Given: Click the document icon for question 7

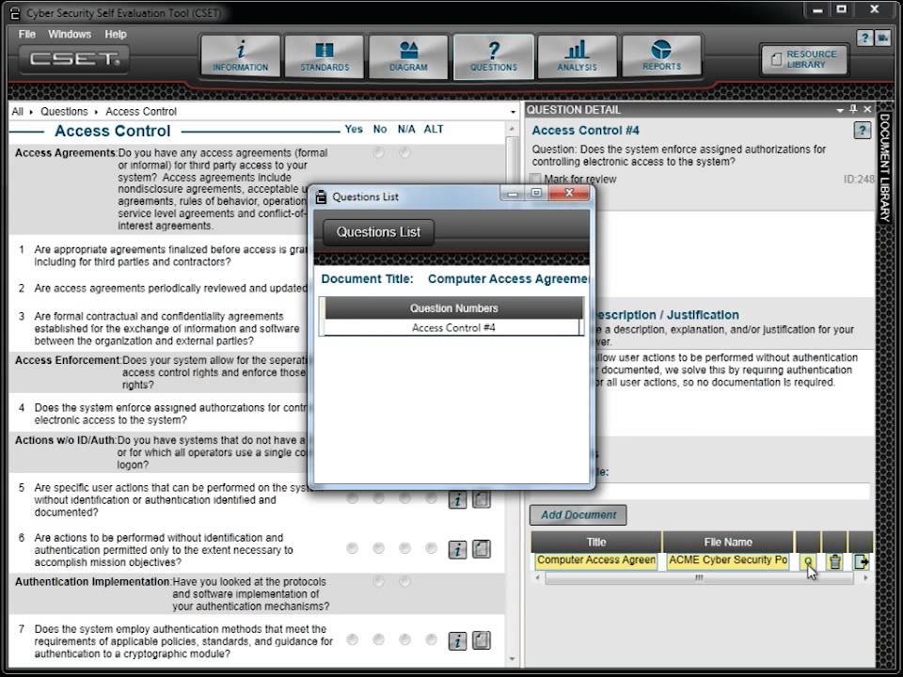Looking at the screenshot, I should click(482, 640).
